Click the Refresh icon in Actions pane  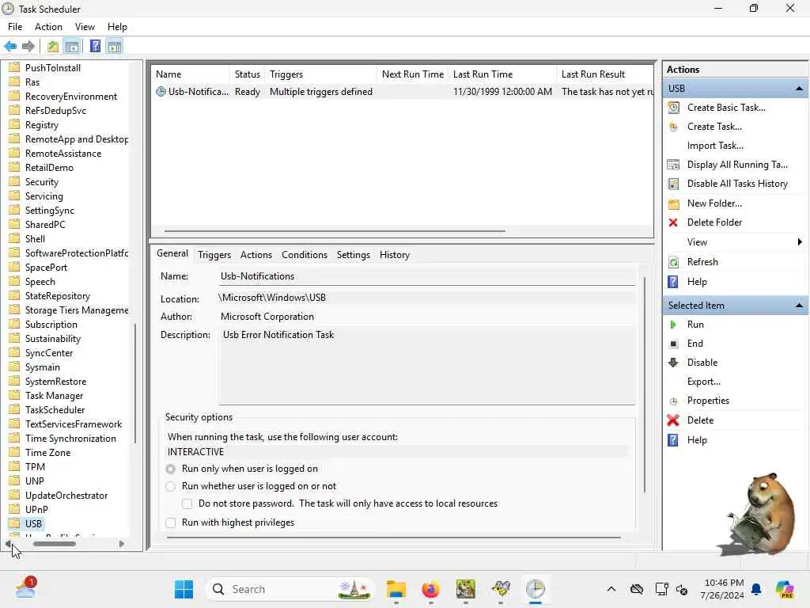pyautogui.click(x=674, y=262)
